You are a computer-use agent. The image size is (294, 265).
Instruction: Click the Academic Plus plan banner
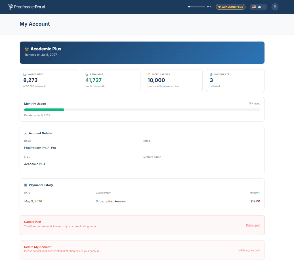142,53
